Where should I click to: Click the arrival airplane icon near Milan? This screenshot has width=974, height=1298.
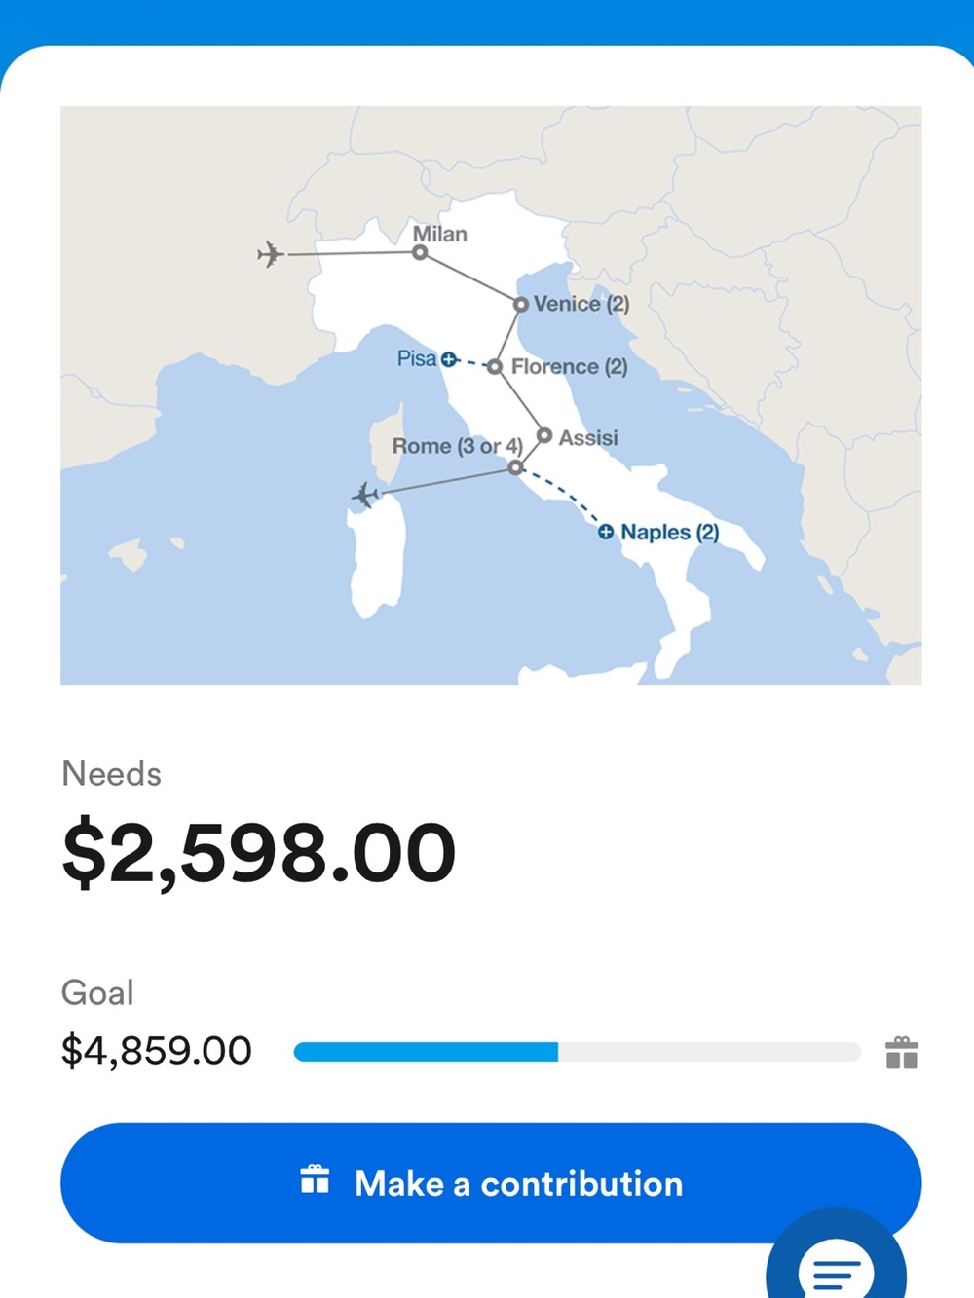[270, 254]
